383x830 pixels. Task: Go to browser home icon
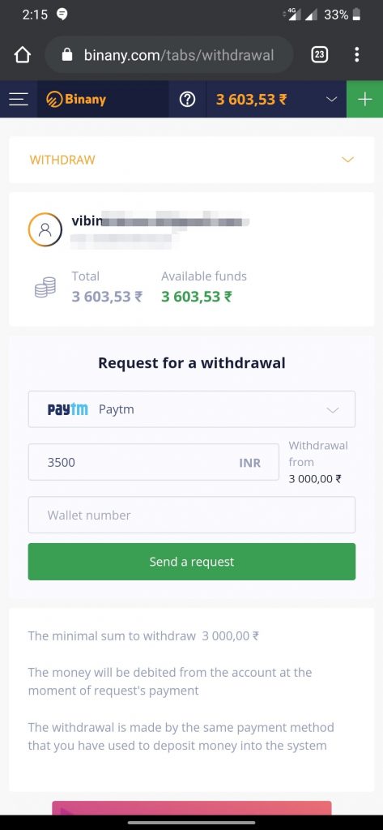[x=22, y=54]
